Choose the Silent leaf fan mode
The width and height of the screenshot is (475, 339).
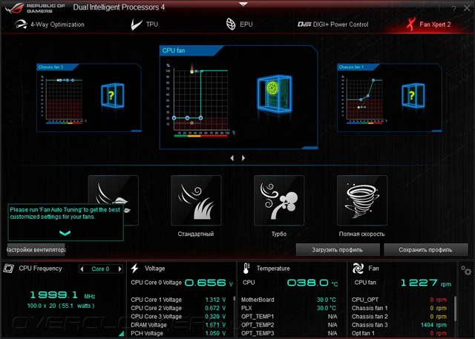pos(113,200)
